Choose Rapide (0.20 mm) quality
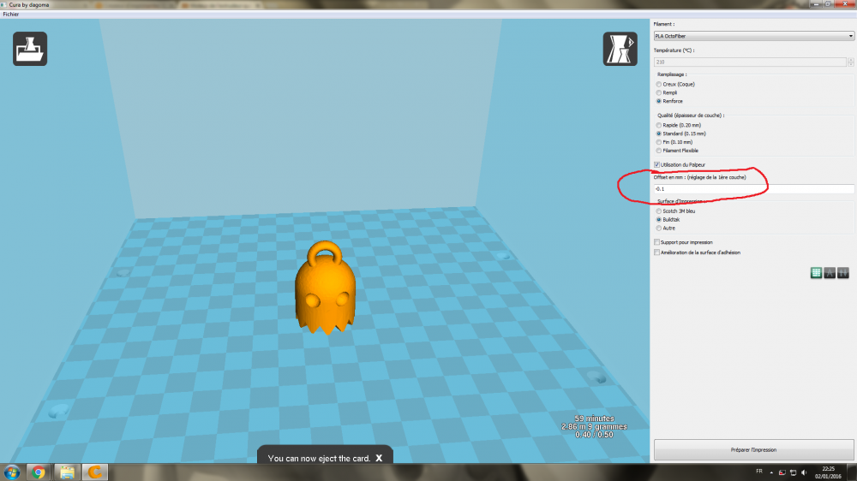This screenshot has height=481, width=857. point(658,125)
